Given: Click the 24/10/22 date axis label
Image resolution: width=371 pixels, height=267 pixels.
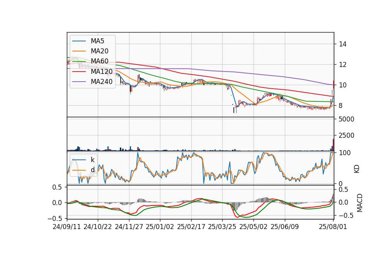Looking at the screenshot, I should click(x=98, y=227).
